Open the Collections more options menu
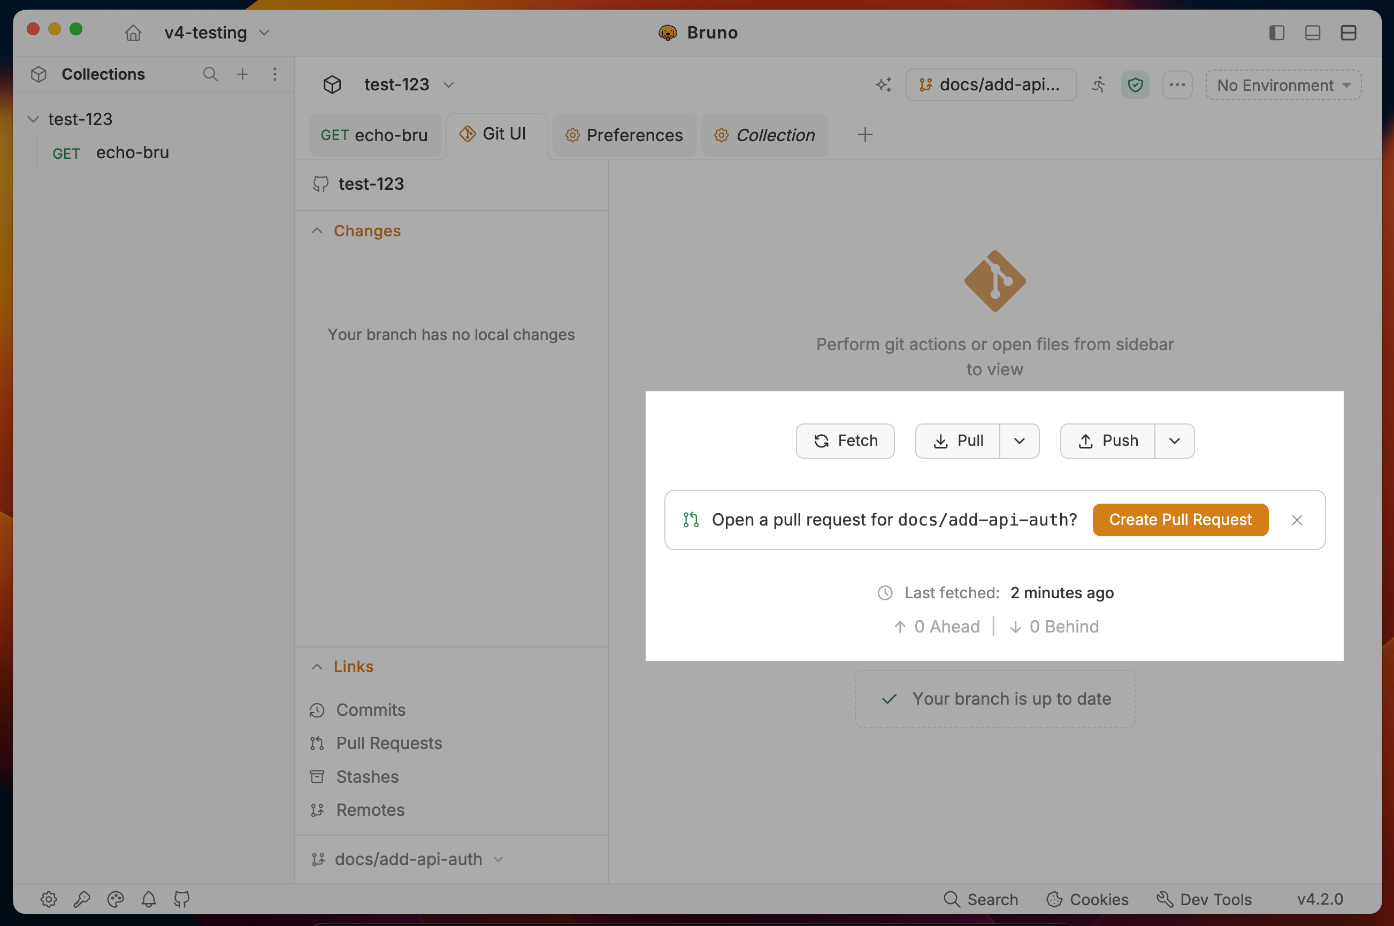Screen dimensions: 1394x926 275,74
